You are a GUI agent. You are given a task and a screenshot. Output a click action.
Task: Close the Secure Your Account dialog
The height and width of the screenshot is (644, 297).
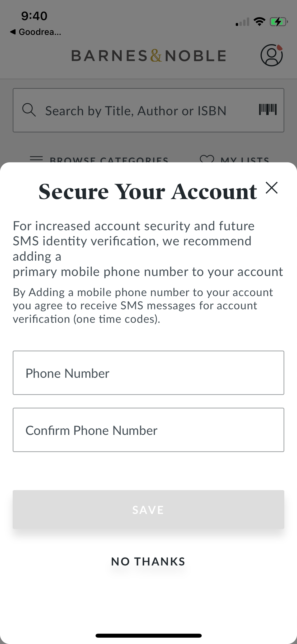coord(272,188)
